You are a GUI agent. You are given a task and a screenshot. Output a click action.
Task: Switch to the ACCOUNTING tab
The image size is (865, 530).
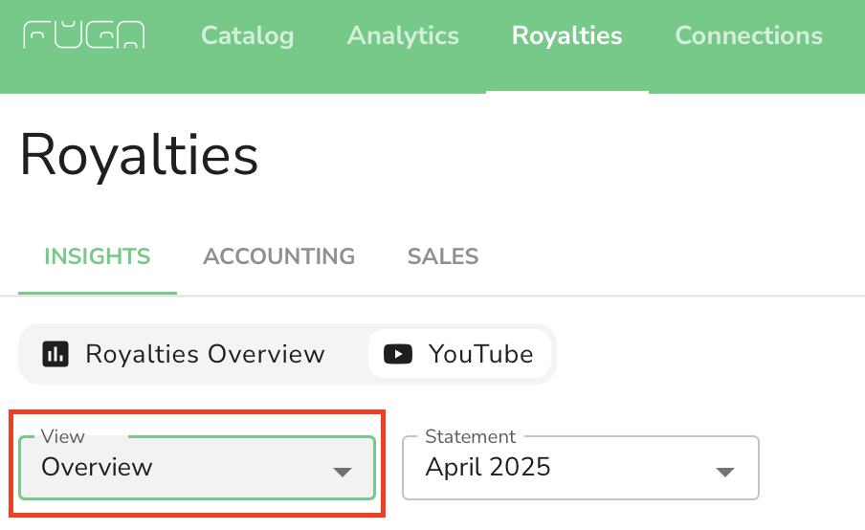[278, 256]
